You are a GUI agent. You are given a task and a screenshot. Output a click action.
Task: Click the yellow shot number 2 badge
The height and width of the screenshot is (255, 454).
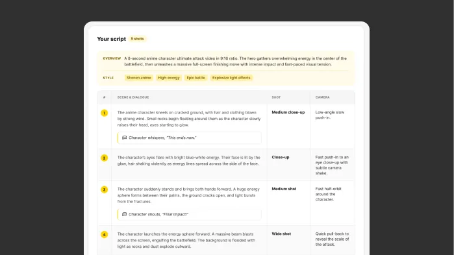click(104, 158)
